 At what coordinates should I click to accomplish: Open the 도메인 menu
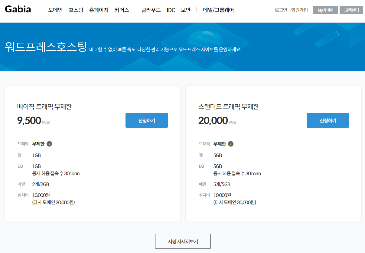(x=55, y=10)
